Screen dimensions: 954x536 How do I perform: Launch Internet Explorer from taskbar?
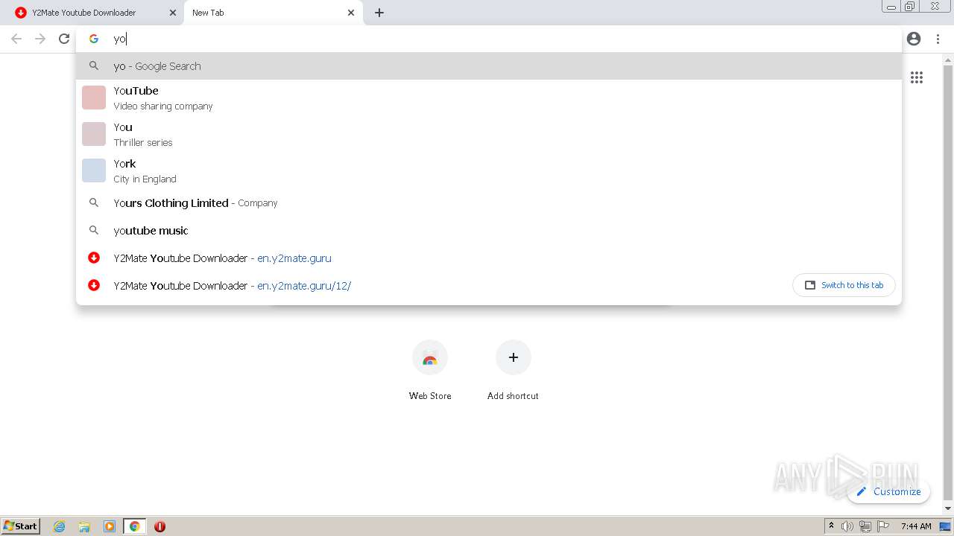click(60, 526)
